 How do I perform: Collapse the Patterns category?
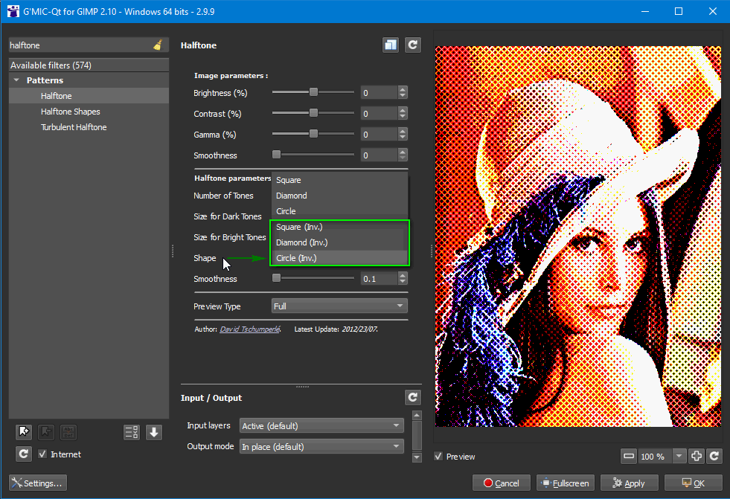tap(17, 80)
